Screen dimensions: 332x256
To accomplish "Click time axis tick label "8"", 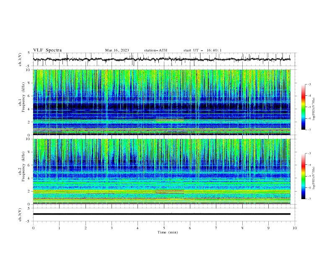I will [x=242, y=228].
